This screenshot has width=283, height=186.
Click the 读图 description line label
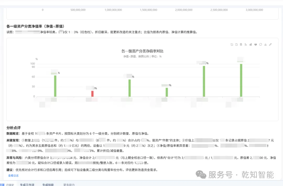(x=10, y=32)
